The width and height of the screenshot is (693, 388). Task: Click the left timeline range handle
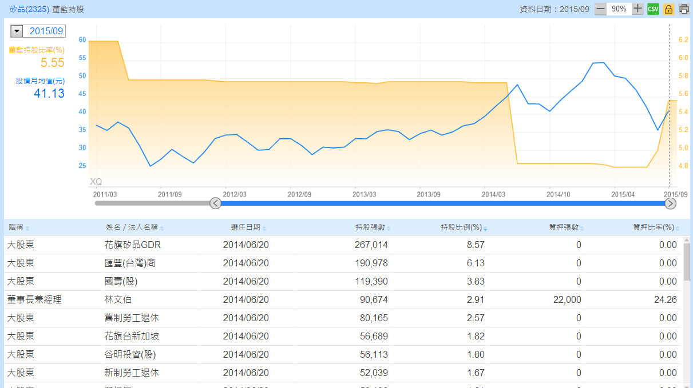point(215,203)
